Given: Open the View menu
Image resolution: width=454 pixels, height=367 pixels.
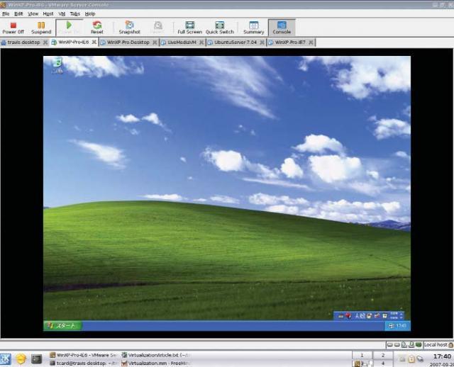Looking at the screenshot, I should [33, 13].
